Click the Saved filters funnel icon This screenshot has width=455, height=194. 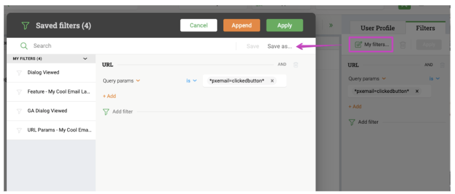click(26, 26)
